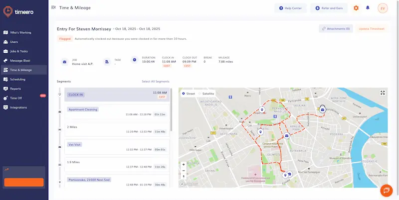Viewport: 399px width, 200px height.
Task: Open Who's Working page
Action: [x=24, y=32]
